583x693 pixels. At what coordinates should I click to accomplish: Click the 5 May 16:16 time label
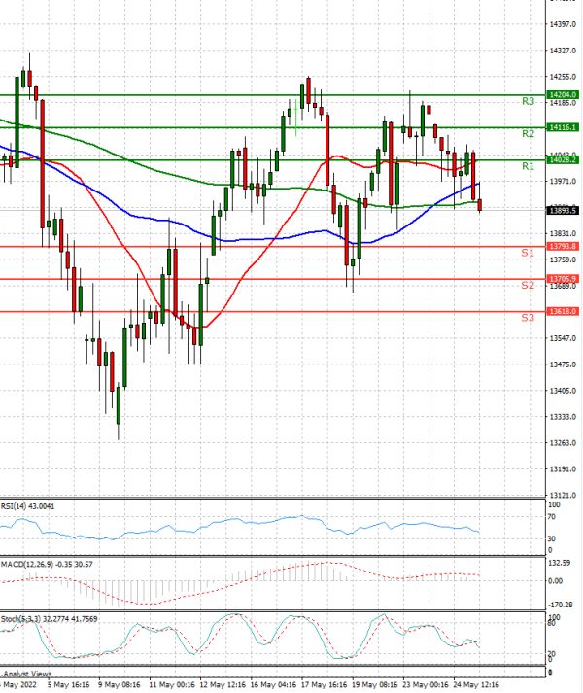coord(68,685)
